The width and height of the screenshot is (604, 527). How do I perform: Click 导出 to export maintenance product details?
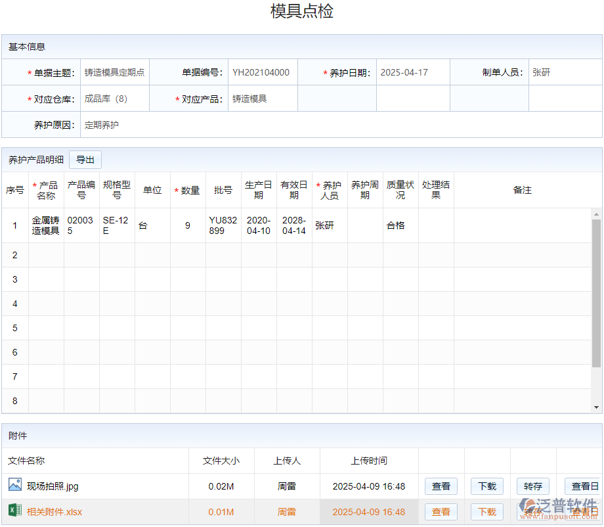(x=85, y=160)
